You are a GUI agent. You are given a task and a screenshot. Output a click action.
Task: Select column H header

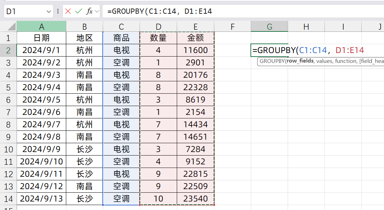coord(306,27)
